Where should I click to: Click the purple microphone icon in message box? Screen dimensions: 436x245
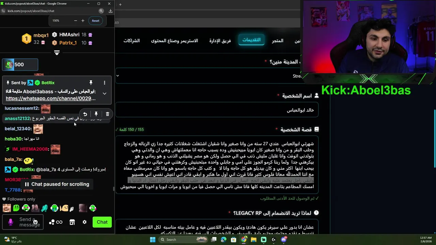tap(11, 222)
